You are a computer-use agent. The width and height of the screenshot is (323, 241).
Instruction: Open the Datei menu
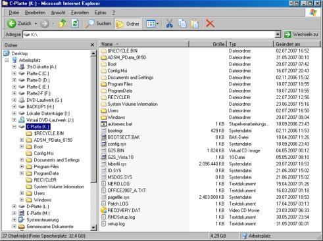pos(14,12)
